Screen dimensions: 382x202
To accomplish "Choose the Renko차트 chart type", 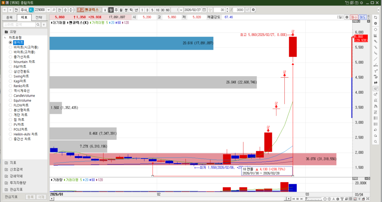I will [11, 86].
